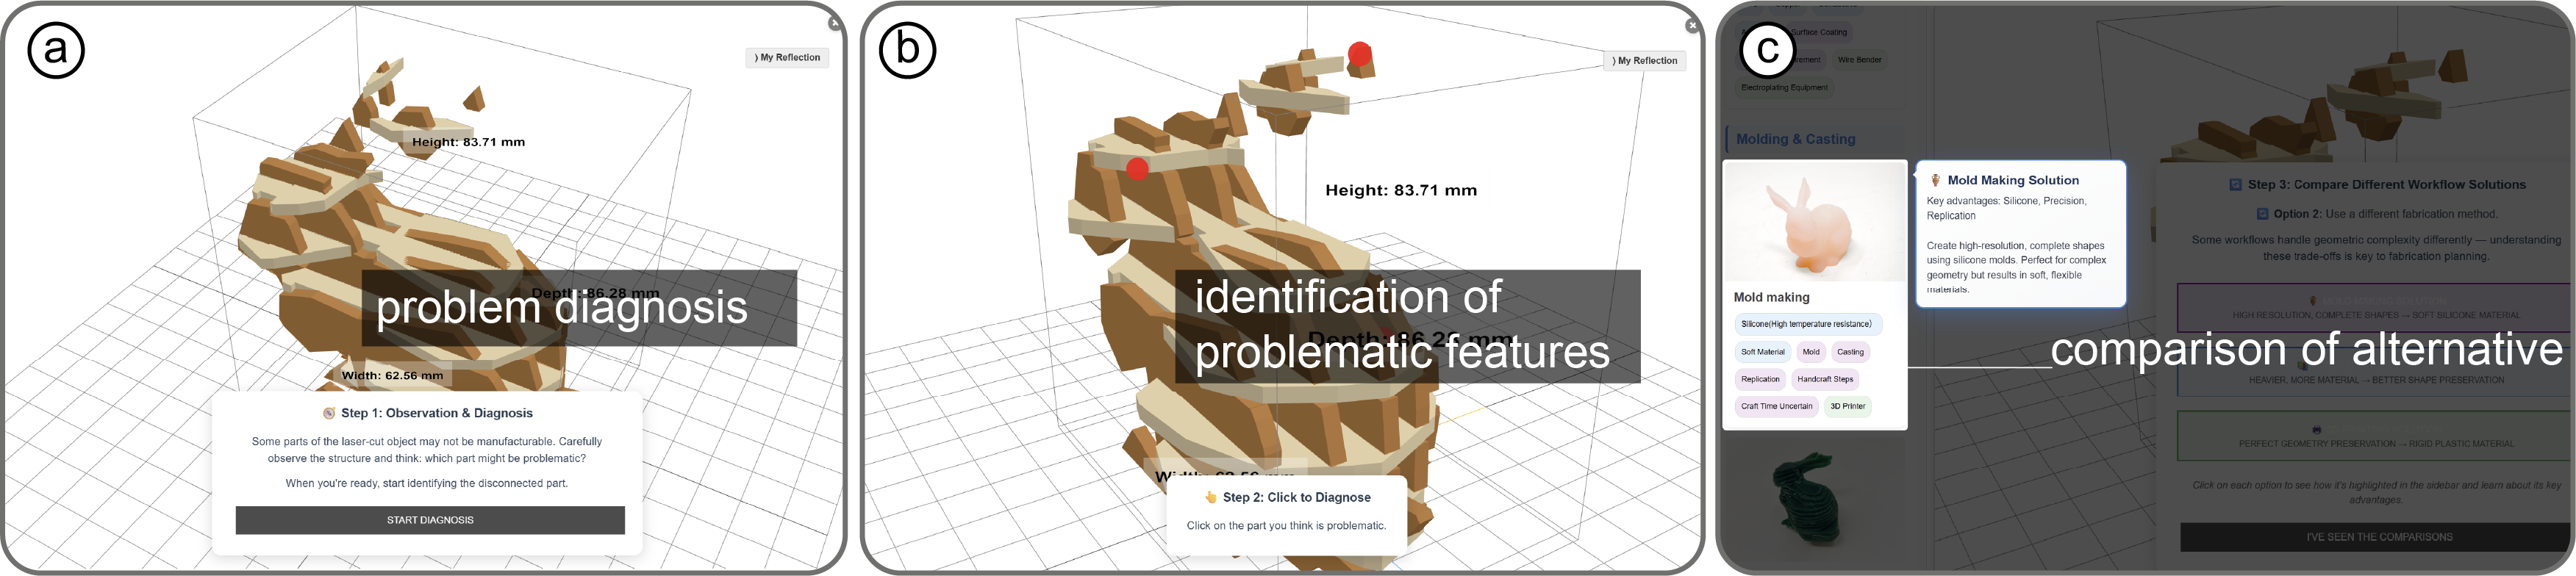Click the Step 2 pointing hand icon
2576x576 pixels.
(x=1211, y=497)
